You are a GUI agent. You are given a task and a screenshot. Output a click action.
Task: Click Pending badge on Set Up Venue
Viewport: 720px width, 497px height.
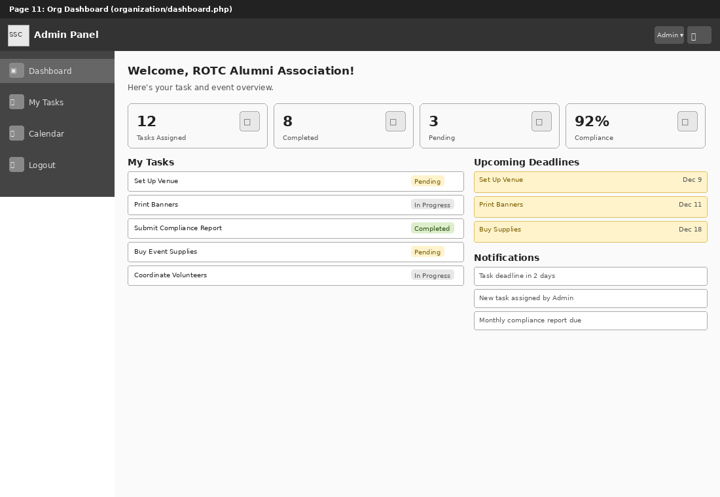pos(427,181)
